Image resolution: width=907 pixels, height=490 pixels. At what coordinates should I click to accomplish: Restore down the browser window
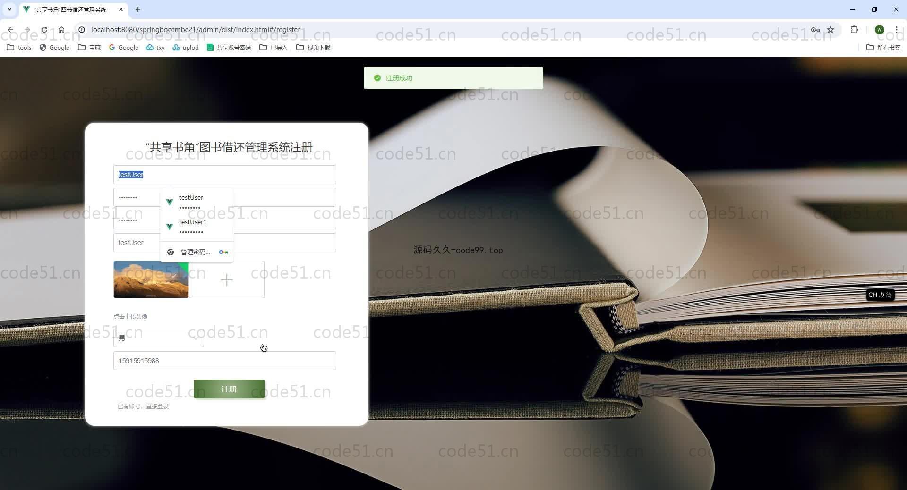[x=874, y=9]
